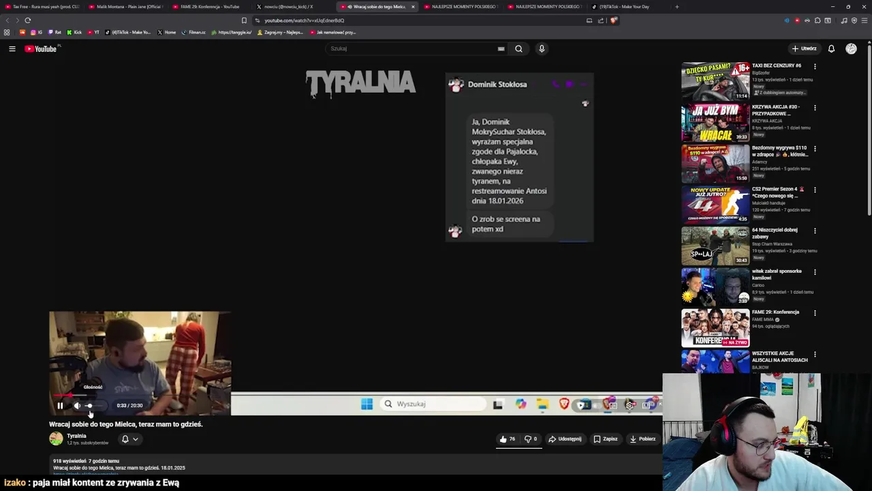Open options for KRZYWA AKCJA #30

(x=815, y=108)
